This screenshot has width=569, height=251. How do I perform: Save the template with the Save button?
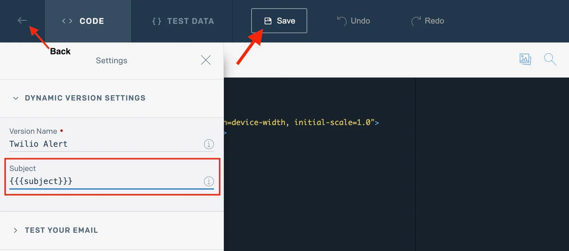pos(279,21)
